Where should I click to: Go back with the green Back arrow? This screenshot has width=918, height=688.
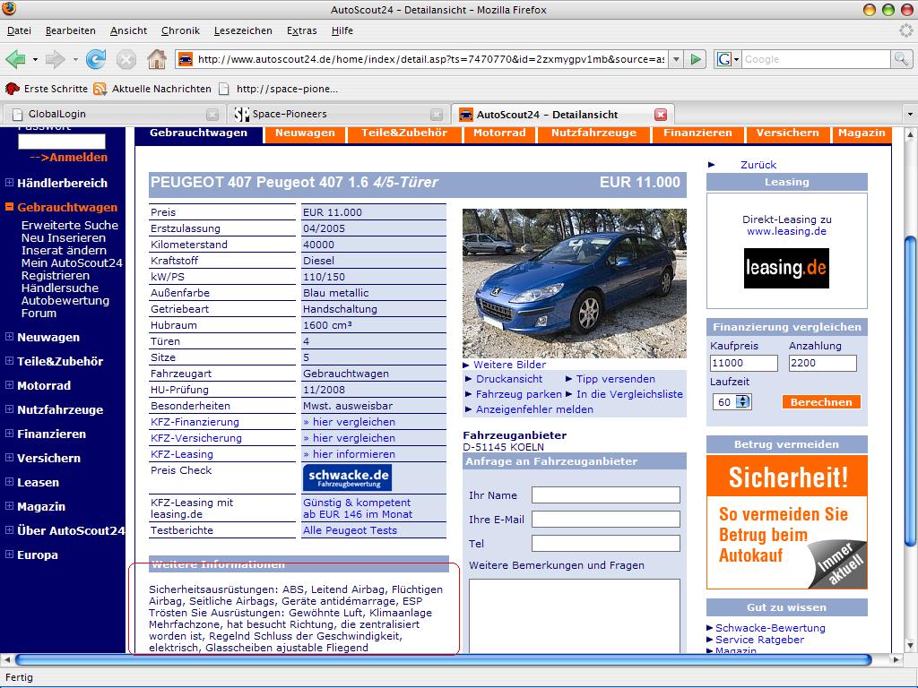coord(15,59)
